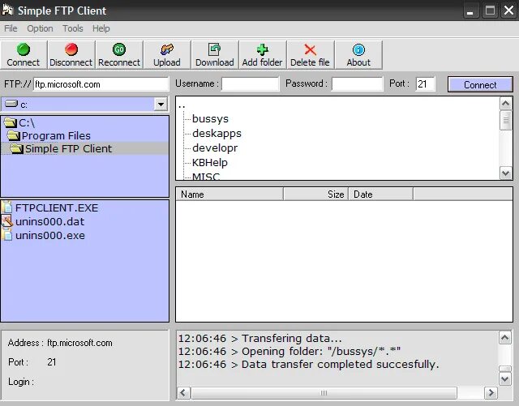Click the Program Files folder icon

click(x=14, y=135)
